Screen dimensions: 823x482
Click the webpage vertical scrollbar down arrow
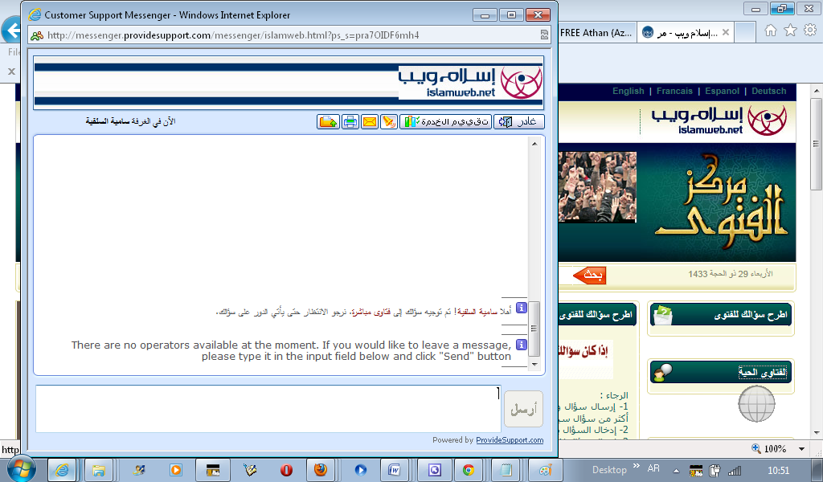tap(817, 433)
